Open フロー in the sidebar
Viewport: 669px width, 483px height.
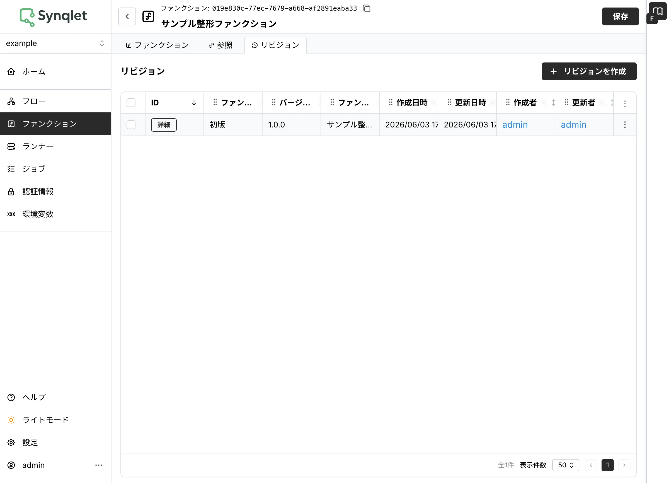pos(55,101)
